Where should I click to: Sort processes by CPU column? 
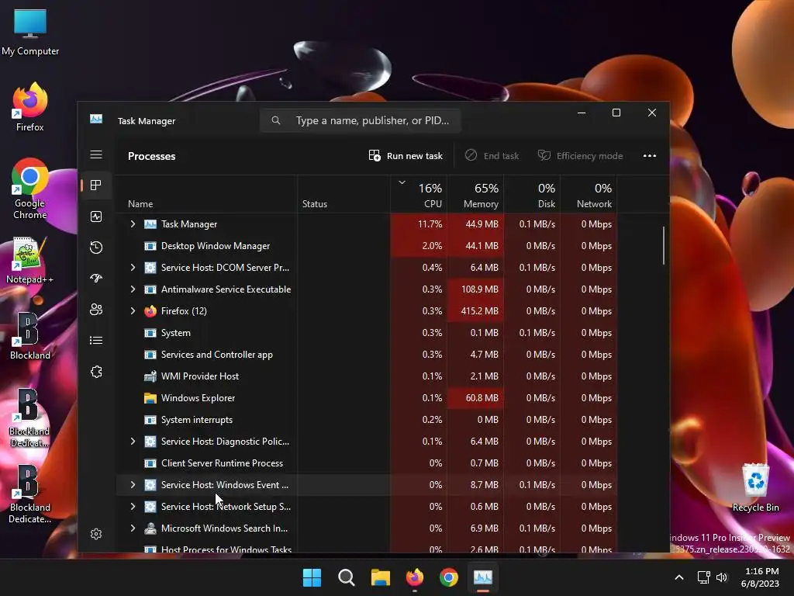(419, 194)
